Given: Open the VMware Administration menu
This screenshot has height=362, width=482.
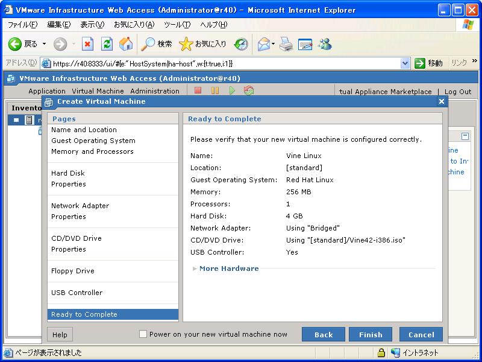Looking at the screenshot, I should pos(155,91).
